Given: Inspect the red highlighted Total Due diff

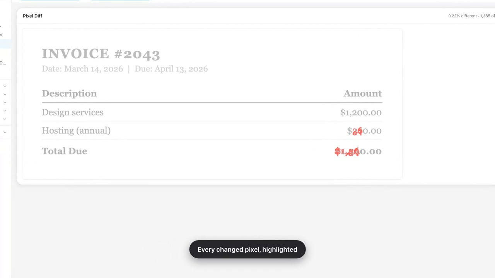Looking at the screenshot, I should point(347,151).
